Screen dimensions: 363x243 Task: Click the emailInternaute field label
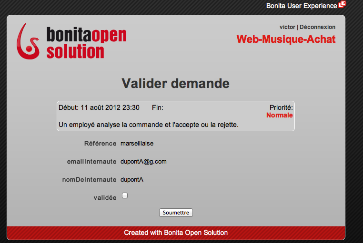tap(92, 162)
